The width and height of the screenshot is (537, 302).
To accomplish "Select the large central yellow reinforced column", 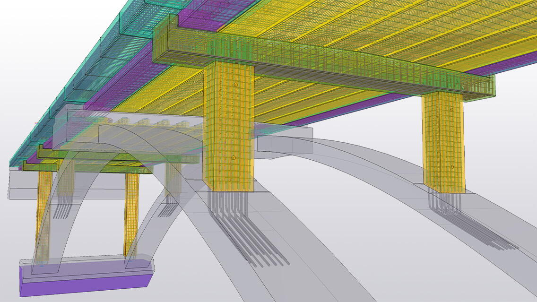I will pyautogui.click(x=229, y=126).
